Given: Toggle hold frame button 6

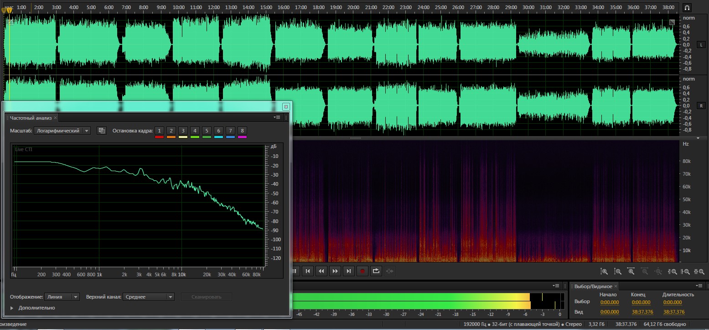Looking at the screenshot, I should click(218, 131).
